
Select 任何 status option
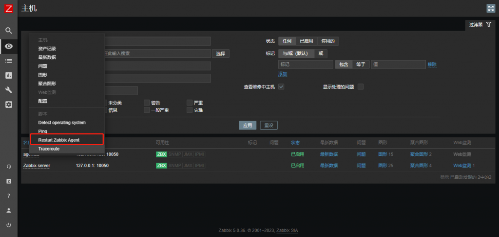click(287, 41)
